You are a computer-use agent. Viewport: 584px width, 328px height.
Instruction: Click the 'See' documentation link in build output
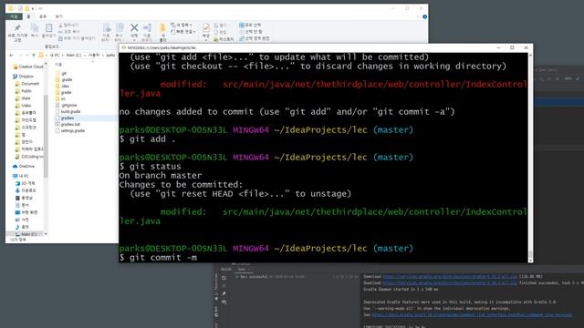pyautogui.click(x=473, y=314)
